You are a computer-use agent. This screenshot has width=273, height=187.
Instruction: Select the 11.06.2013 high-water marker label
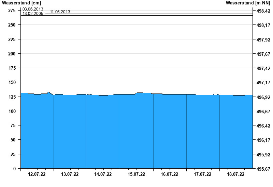(x=60, y=12)
